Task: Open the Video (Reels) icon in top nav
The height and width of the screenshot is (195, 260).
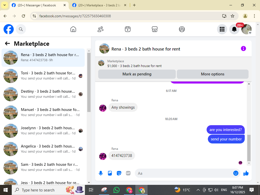Action: click(x=128, y=29)
